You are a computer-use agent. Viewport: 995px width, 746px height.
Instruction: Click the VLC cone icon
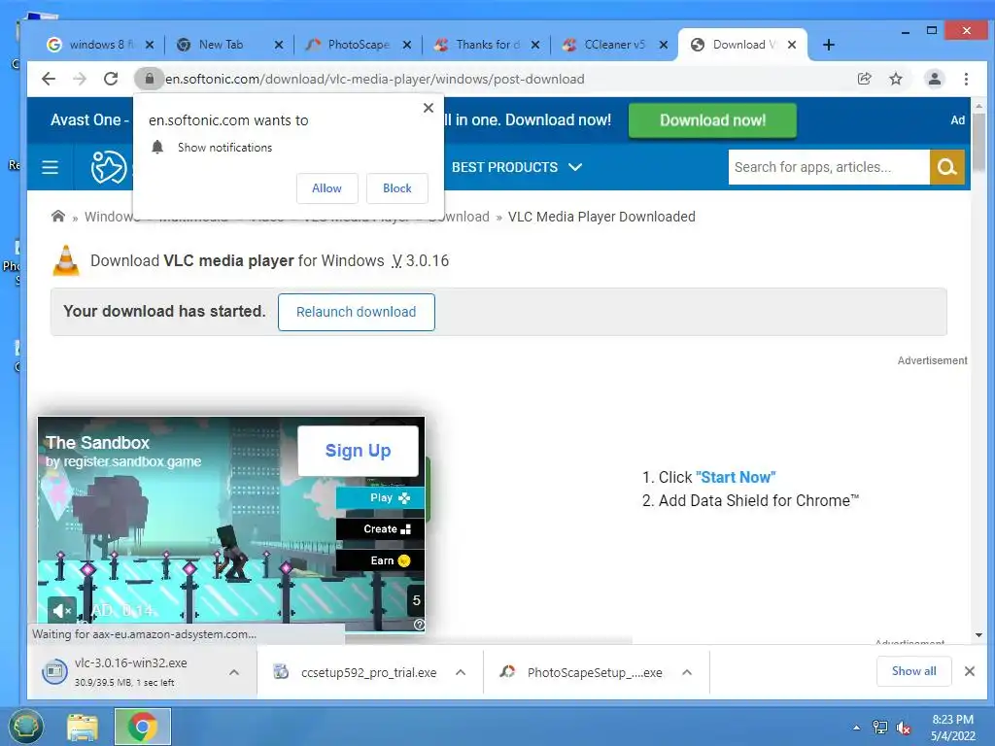pos(66,260)
